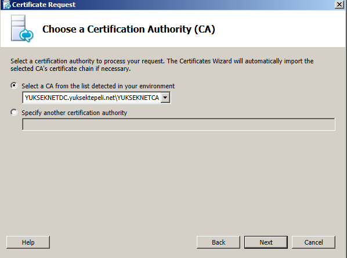Proceed with the Next button
This screenshot has height=258, width=347.
pos(266,242)
